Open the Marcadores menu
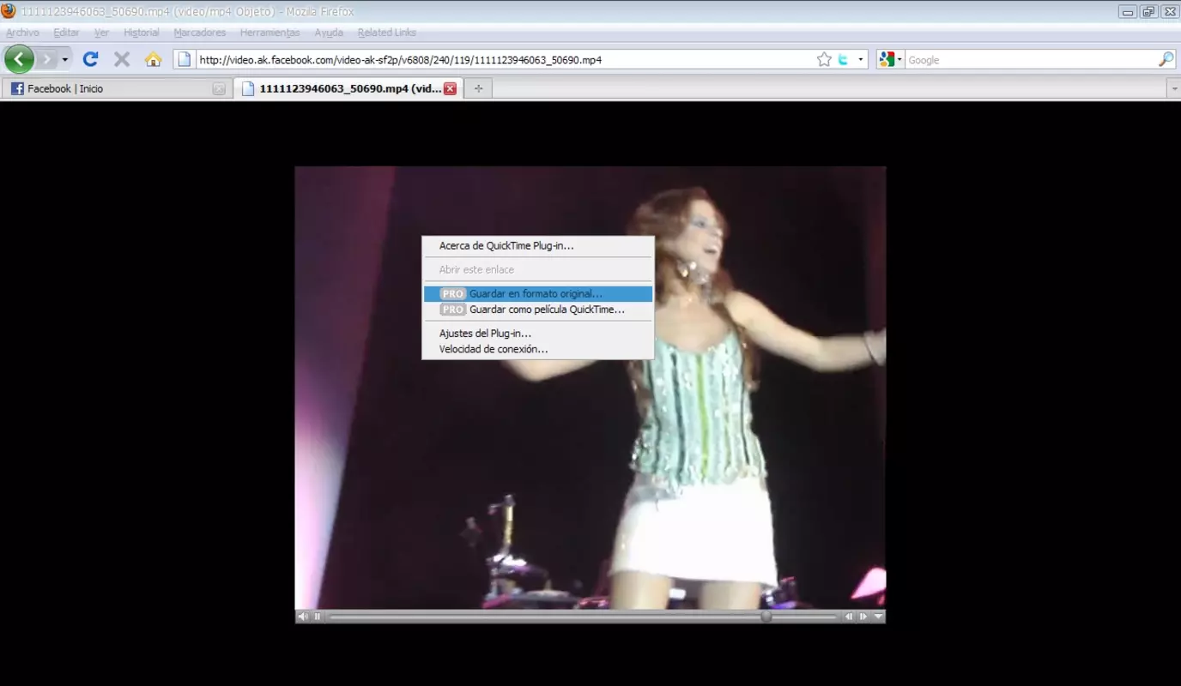The width and height of the screenshot is (1181, 686). click(x=199, y=33)
